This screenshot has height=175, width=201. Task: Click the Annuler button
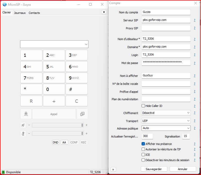[x=183, y=169]
